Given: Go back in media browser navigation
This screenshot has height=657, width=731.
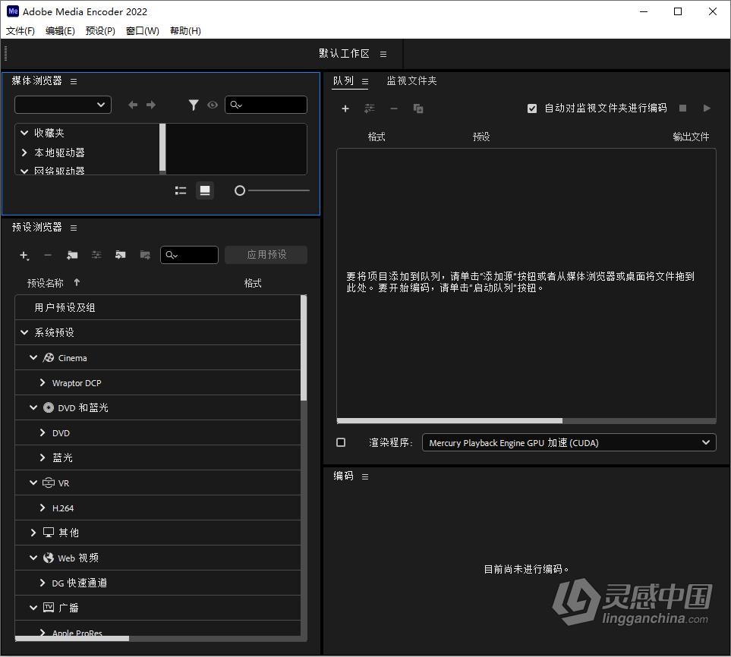Looking at the screenshot, I should (133, 105).
